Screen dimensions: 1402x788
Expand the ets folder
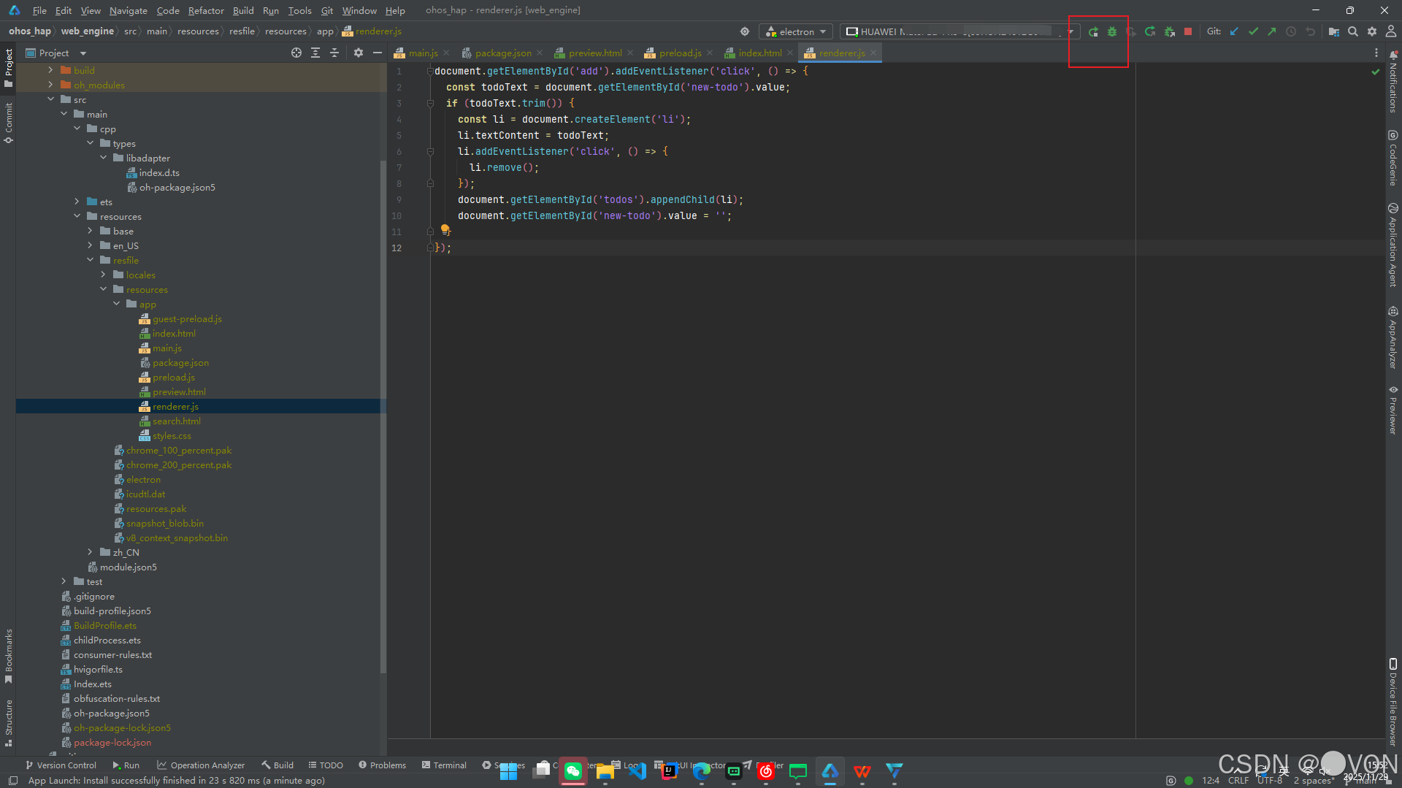point(77,202)
